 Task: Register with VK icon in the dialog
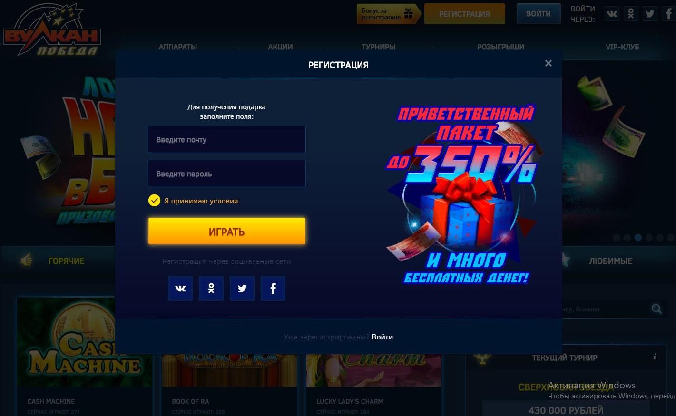[180, 289]
